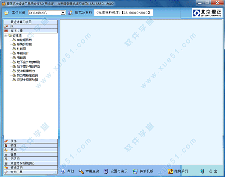The height and width of the screenshot is (177, 225).
Task: Click the 标准材料强度 GB 50010-2010 field
Action: [x=124, y=13]
